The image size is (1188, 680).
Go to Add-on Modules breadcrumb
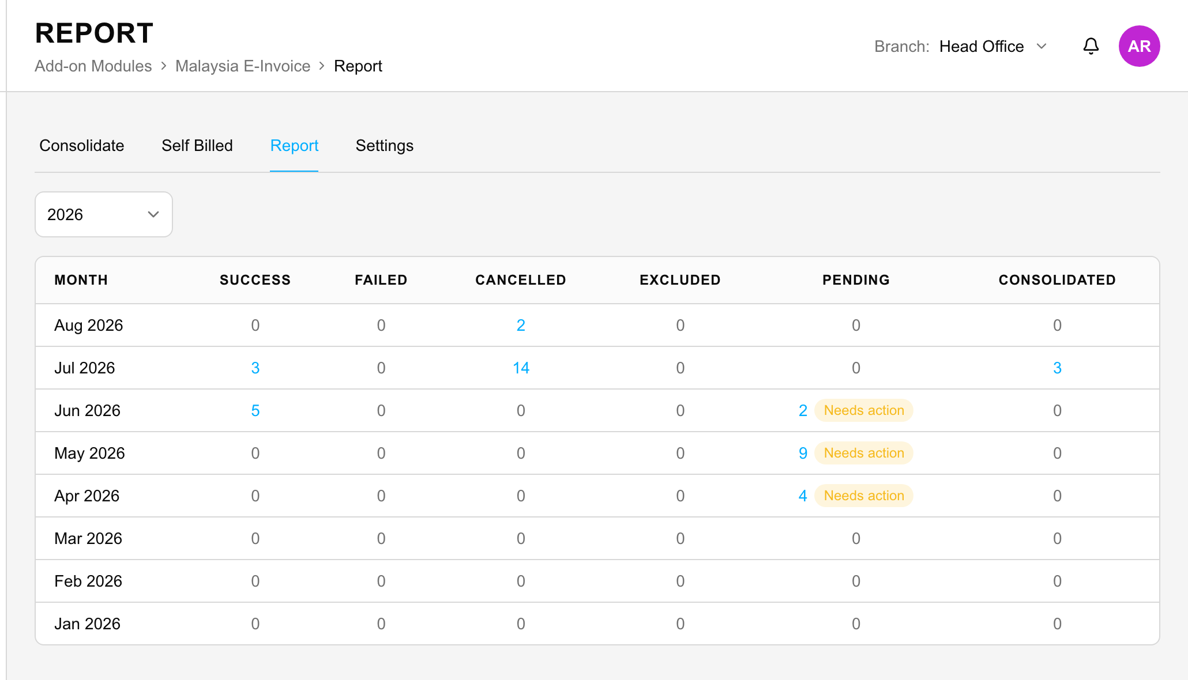tap(93, 66)
